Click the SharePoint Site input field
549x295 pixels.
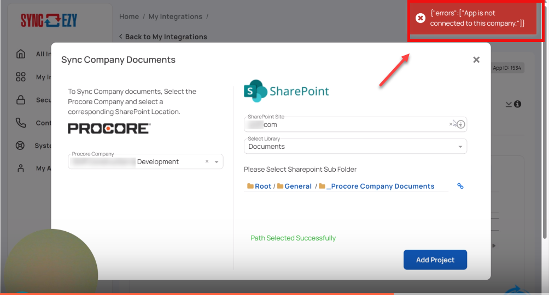pyautogui.click(x=355, y=124)
